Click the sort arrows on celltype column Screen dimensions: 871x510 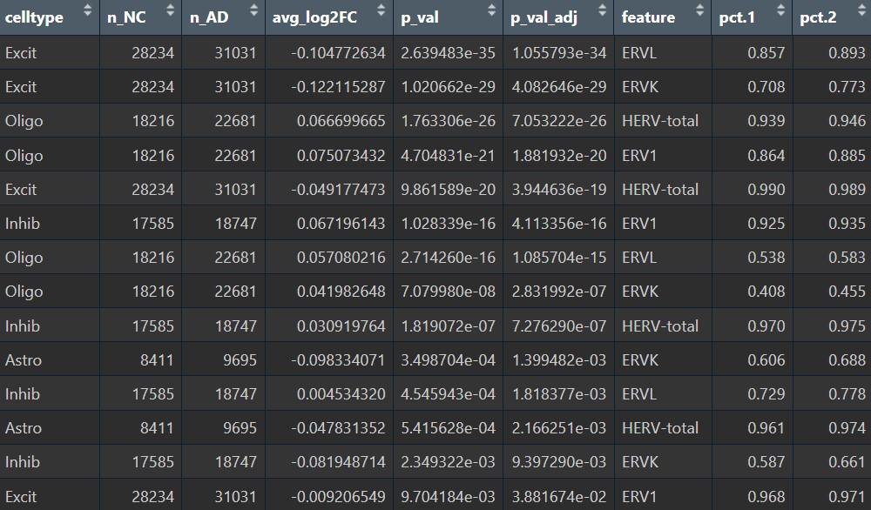click(x=87, y=11)
